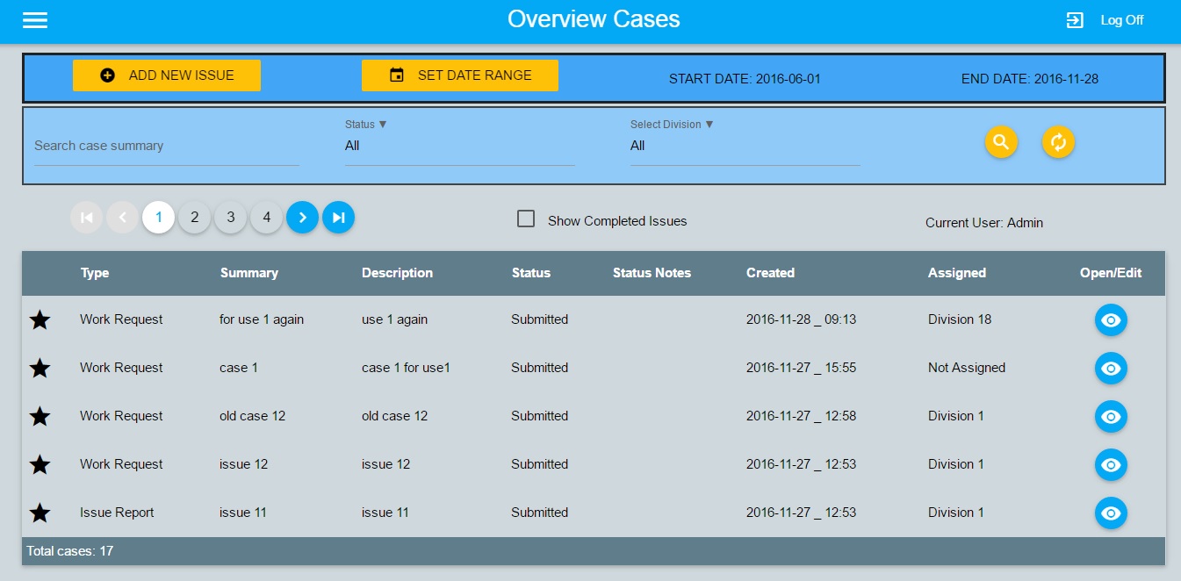Enable Show Completed Issues checkbox

click(526, 219)
